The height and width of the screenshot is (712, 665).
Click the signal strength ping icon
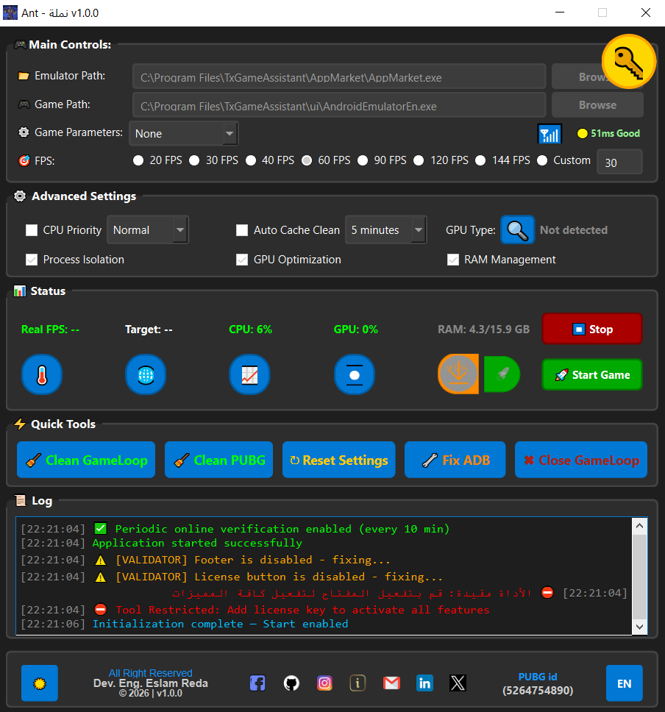tap(550, 134)
